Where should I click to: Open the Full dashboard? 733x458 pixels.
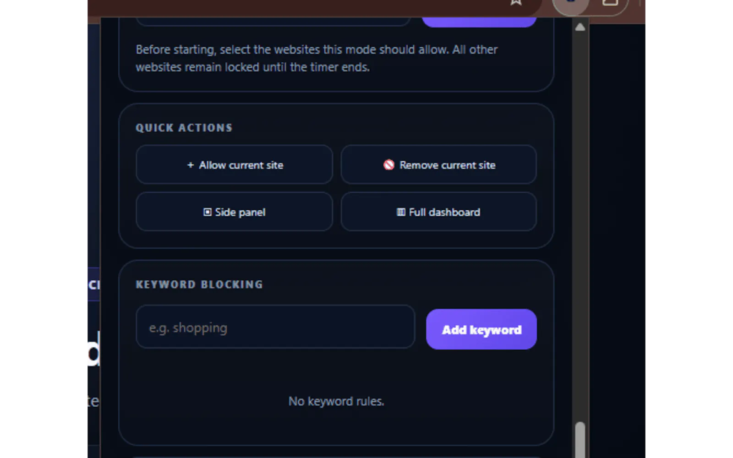click(x=438, y=212)
